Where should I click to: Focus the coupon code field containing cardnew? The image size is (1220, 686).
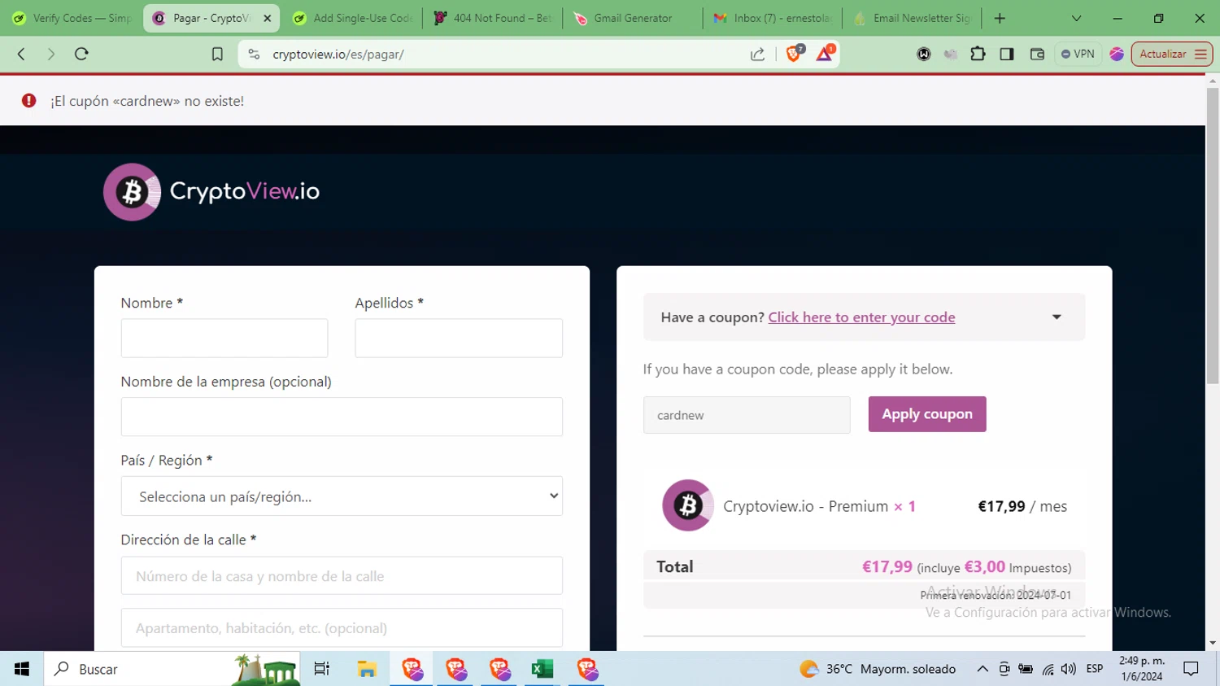pos(747,415)
